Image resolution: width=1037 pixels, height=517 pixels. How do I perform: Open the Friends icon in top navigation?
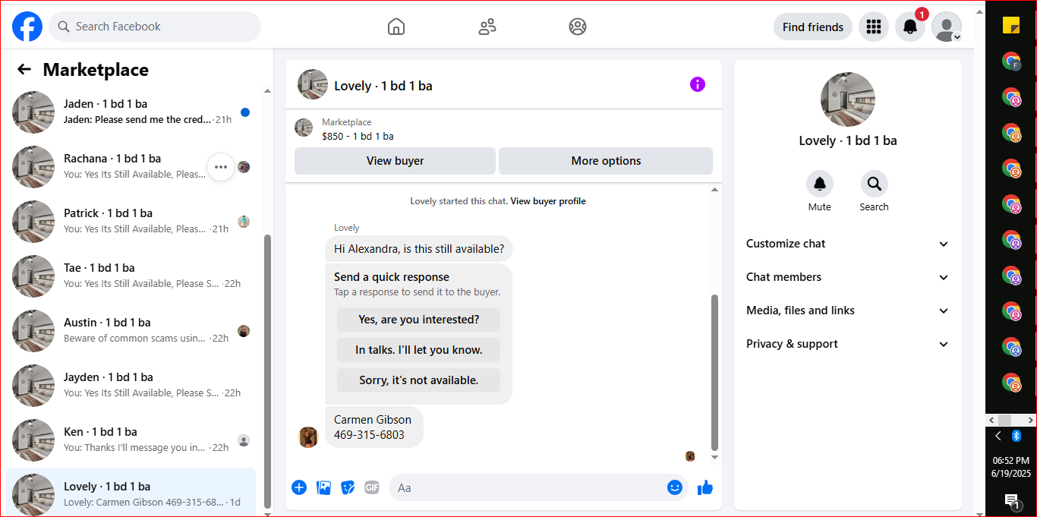tap(487, 27)
